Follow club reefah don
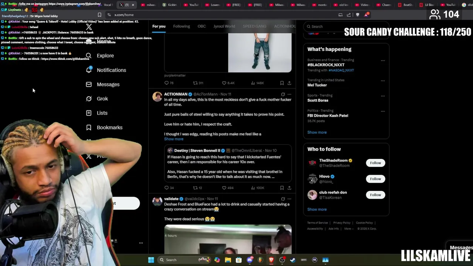473x266 pixels. (x=375, y=195)
